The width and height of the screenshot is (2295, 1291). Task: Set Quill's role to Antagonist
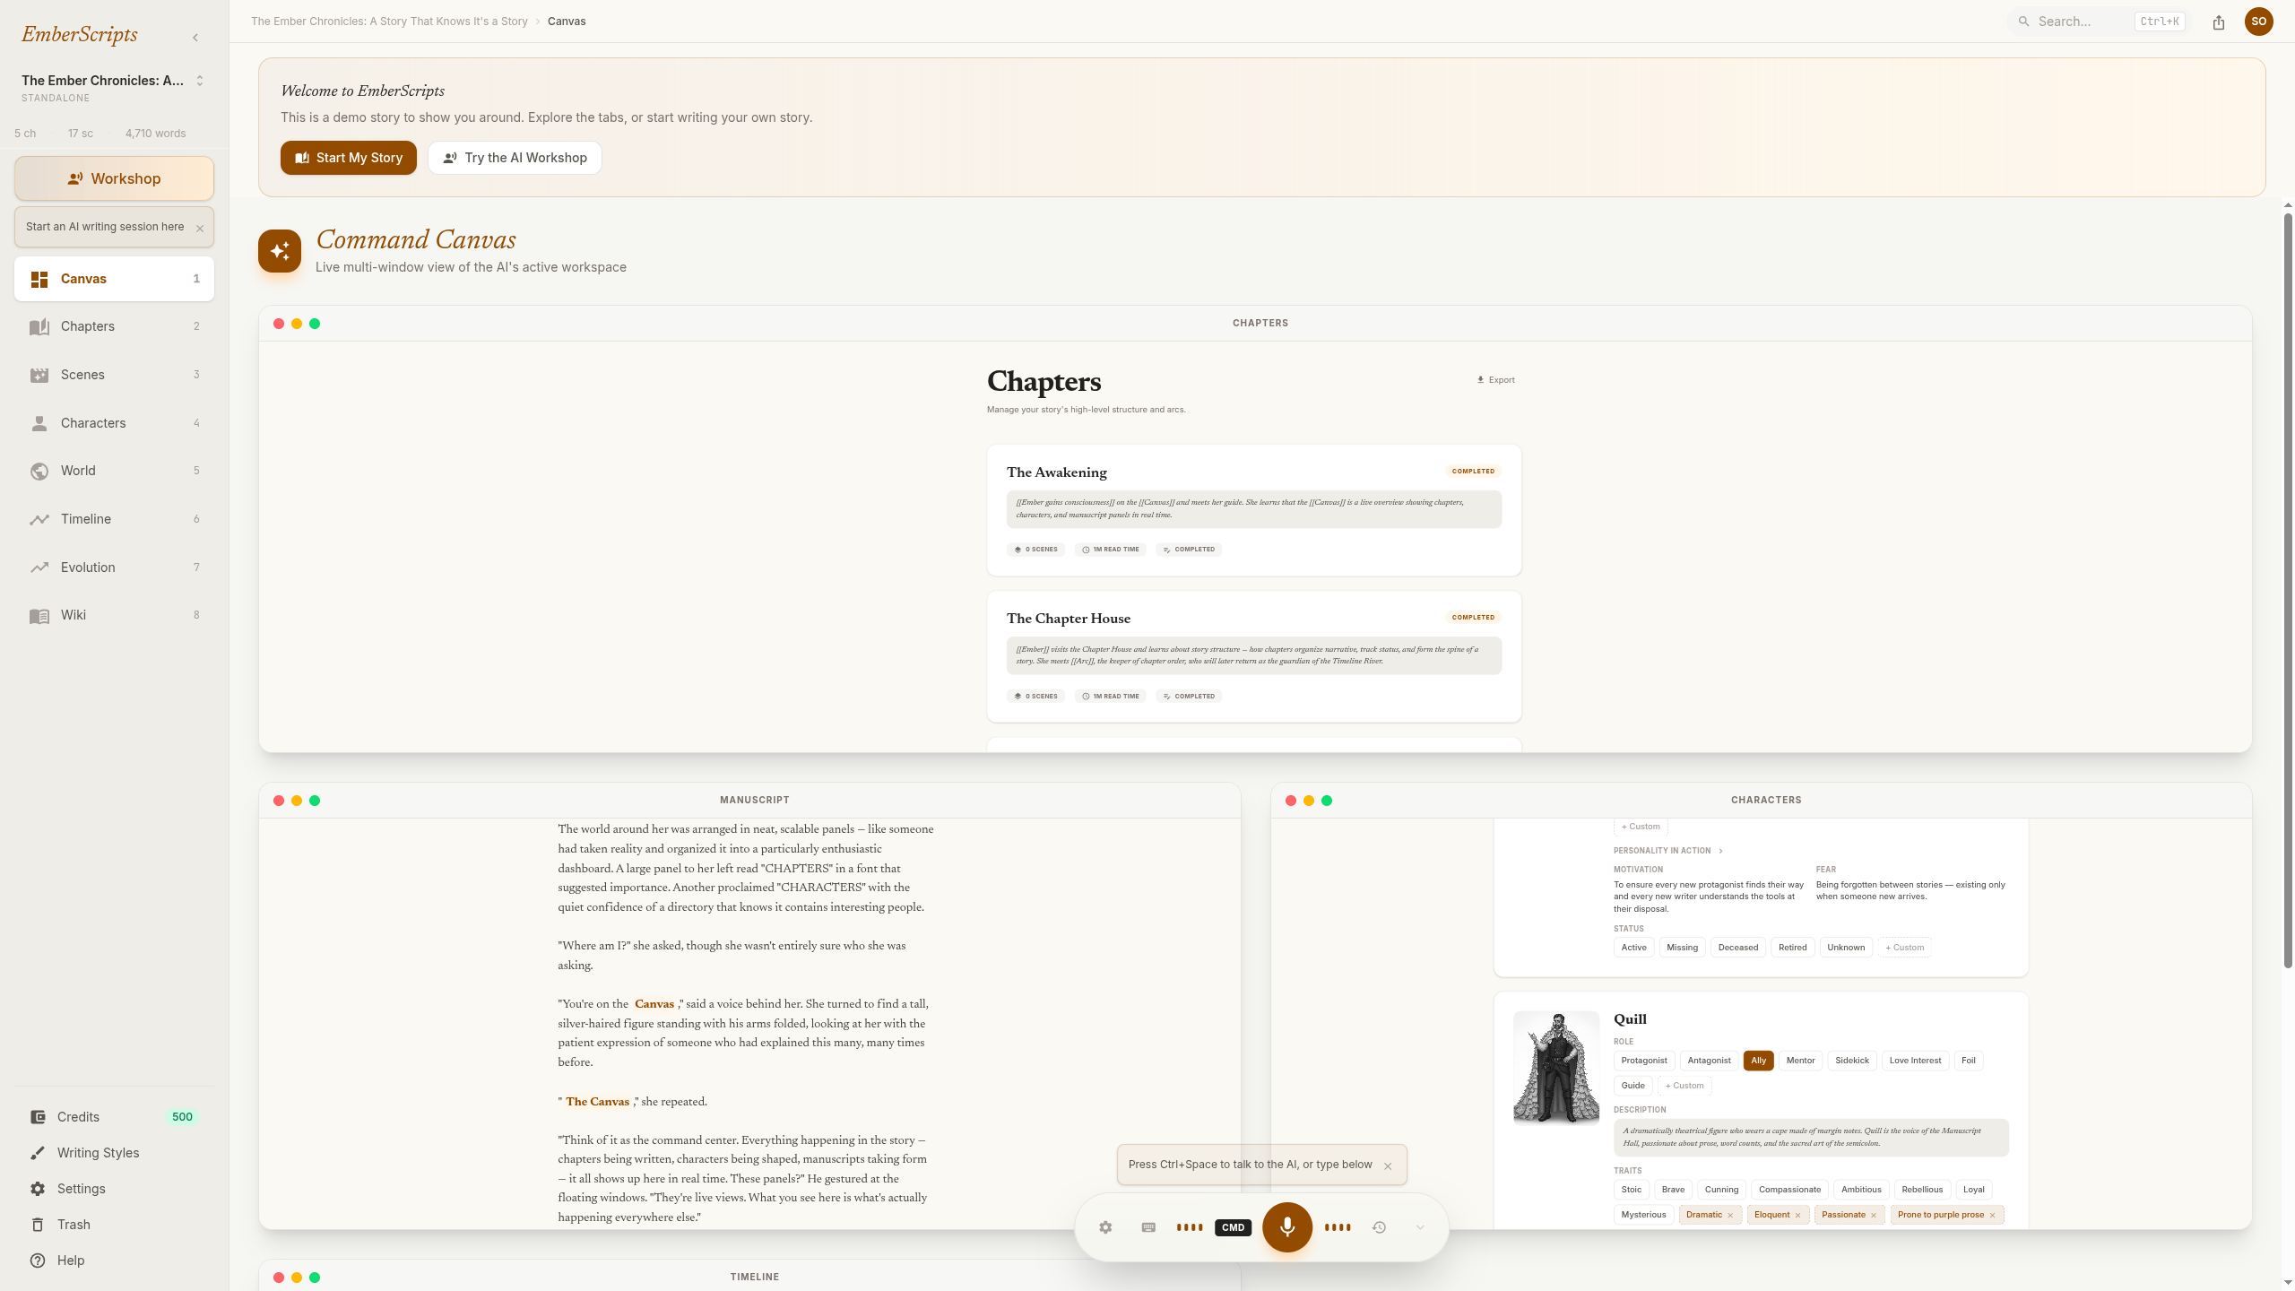tap(1709, 1061)
